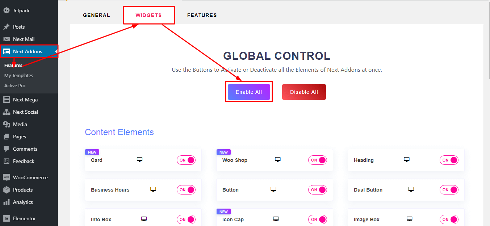Click the monitor icon for Business Hours
The height and width of the screenshot is (226, 490).
pos(153,189)
